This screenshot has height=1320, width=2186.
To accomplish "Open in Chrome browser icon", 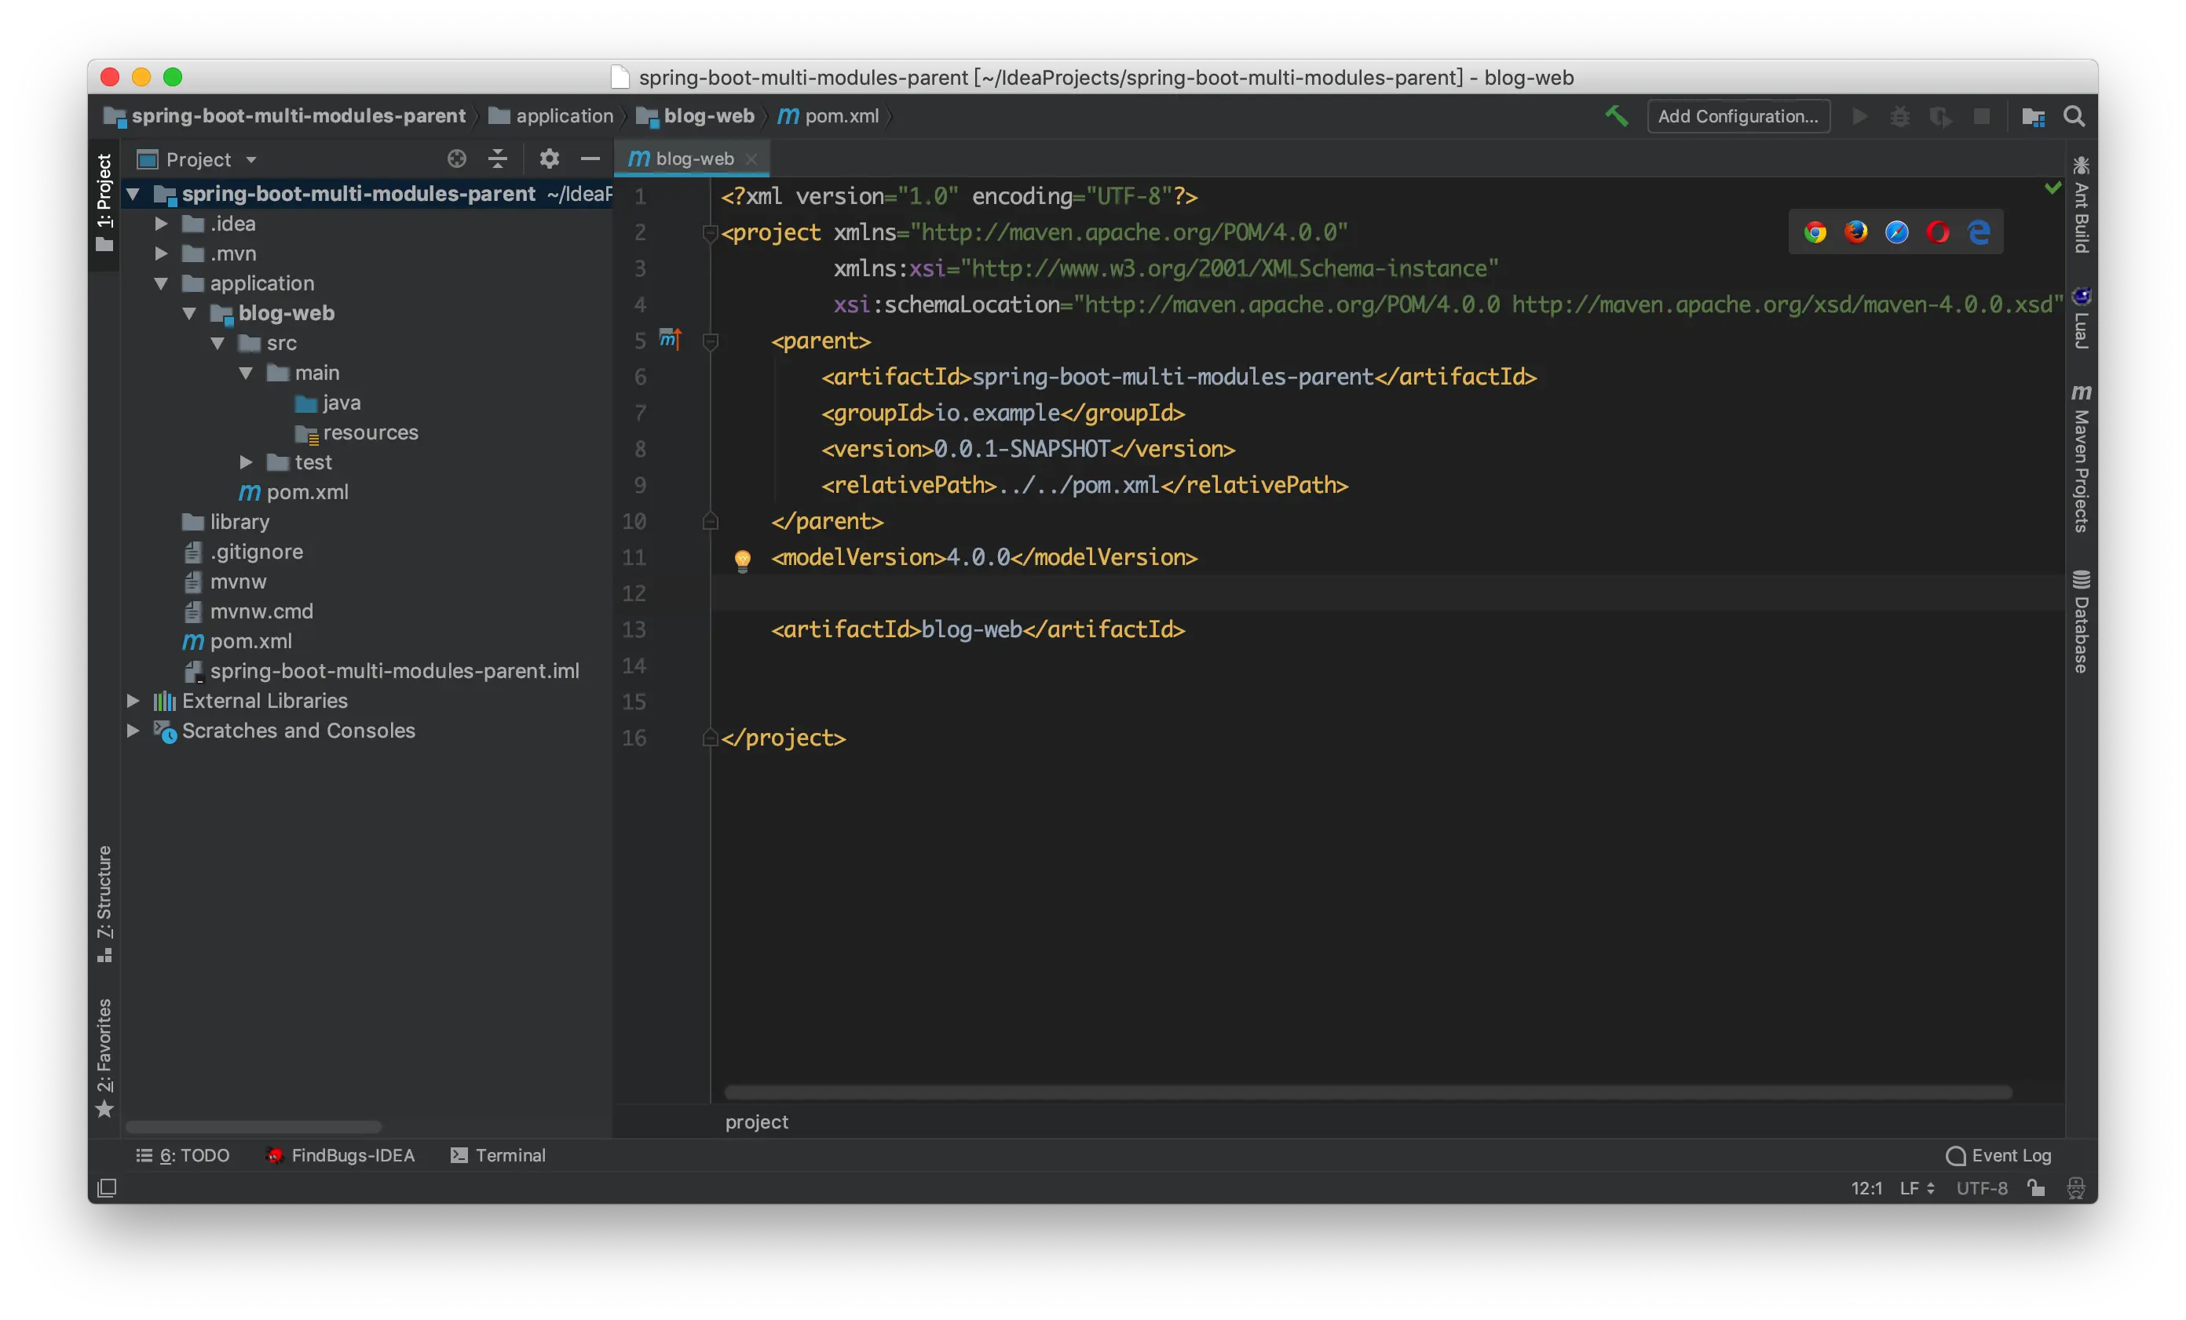I will click(x=1815, y=232).
